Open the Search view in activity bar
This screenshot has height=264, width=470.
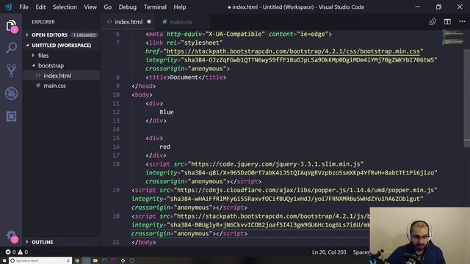point(11,48)
